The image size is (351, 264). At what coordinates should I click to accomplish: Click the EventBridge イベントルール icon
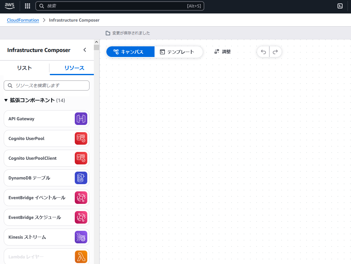coord(81,198)
